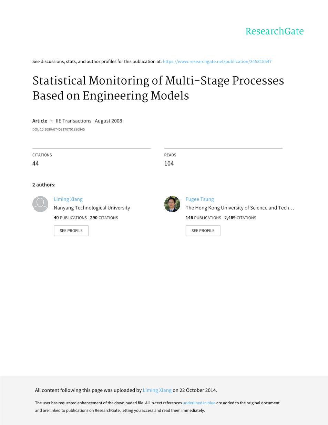Click the 290 citations stat for Liming Xiang
Image resolution: width=328 pixels, height=425 pixels.
[104, 218]
